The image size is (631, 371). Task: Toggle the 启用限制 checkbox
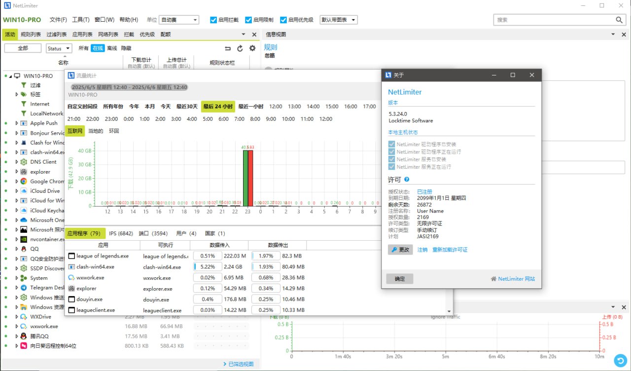pyautogui.click(x=248, y=20)
